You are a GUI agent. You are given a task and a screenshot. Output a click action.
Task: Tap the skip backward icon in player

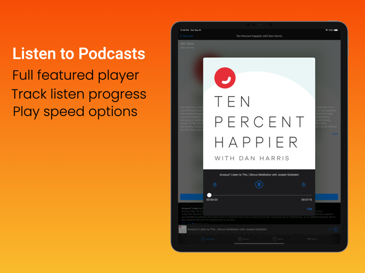(215, 185)
